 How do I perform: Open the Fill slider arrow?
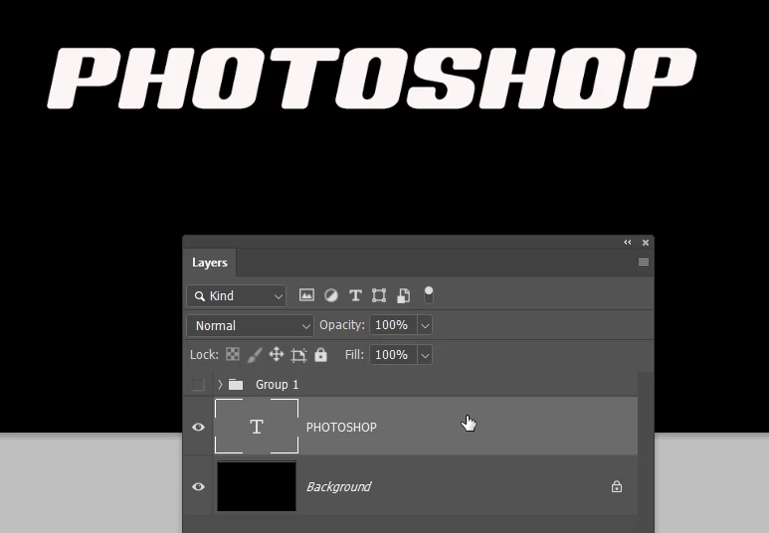pos(425,355)
